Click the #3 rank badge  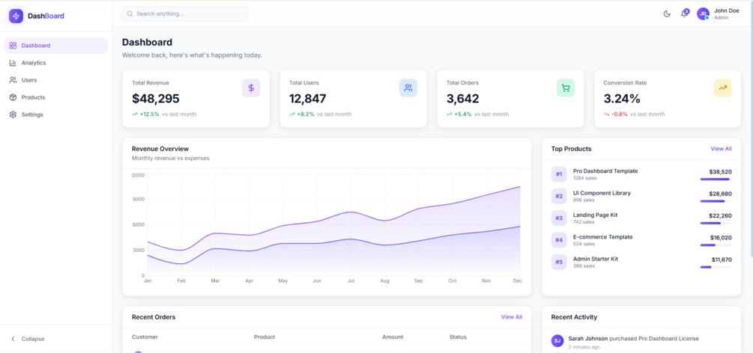pyautogui.click(x=559, y=218)
